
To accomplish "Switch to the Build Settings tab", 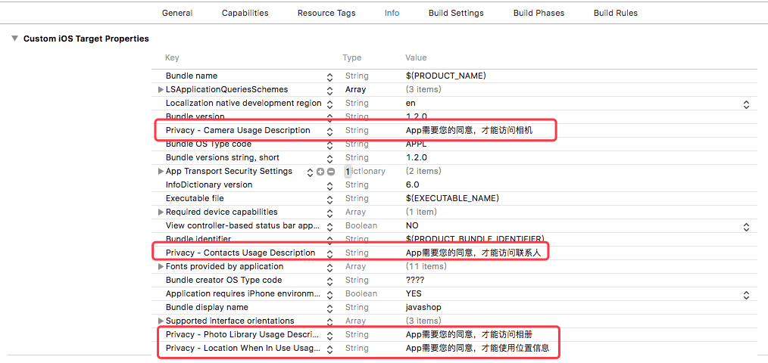I will 456,13.
